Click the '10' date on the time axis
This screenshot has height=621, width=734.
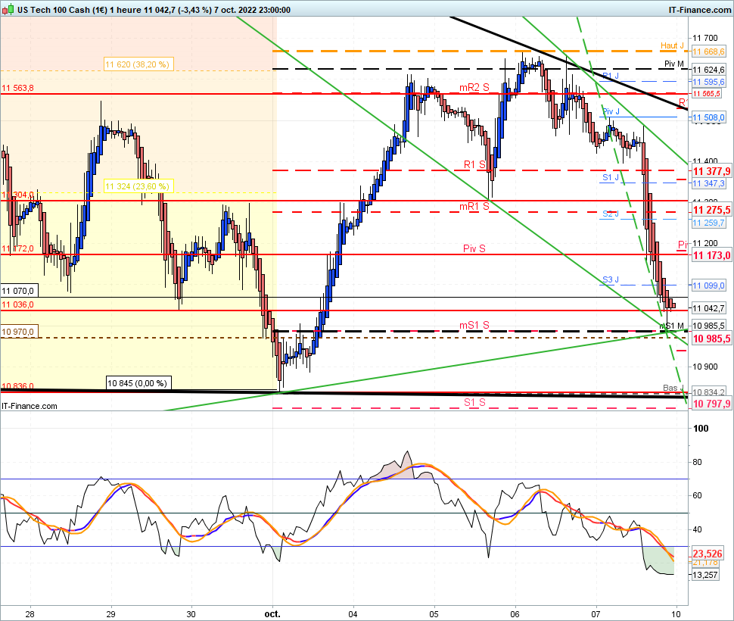[676, 614]
